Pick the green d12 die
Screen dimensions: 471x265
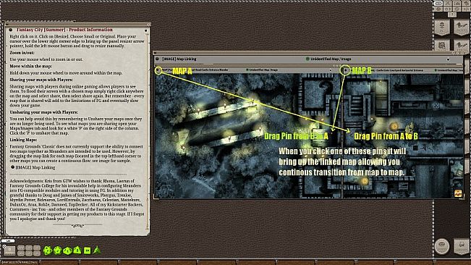click(58, 251)
